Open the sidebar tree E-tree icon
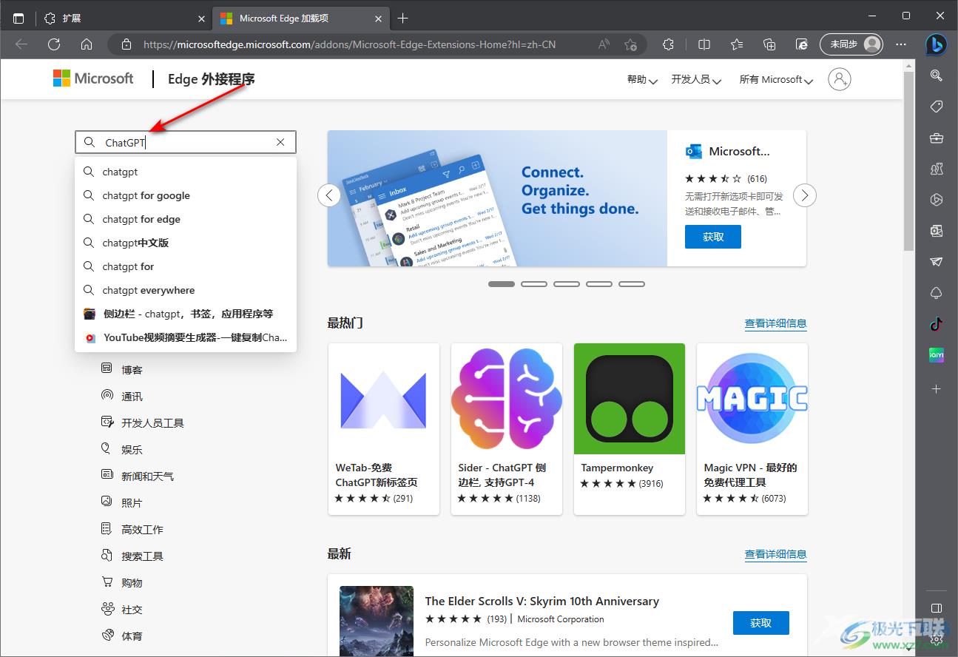 [x=937, y=293]
